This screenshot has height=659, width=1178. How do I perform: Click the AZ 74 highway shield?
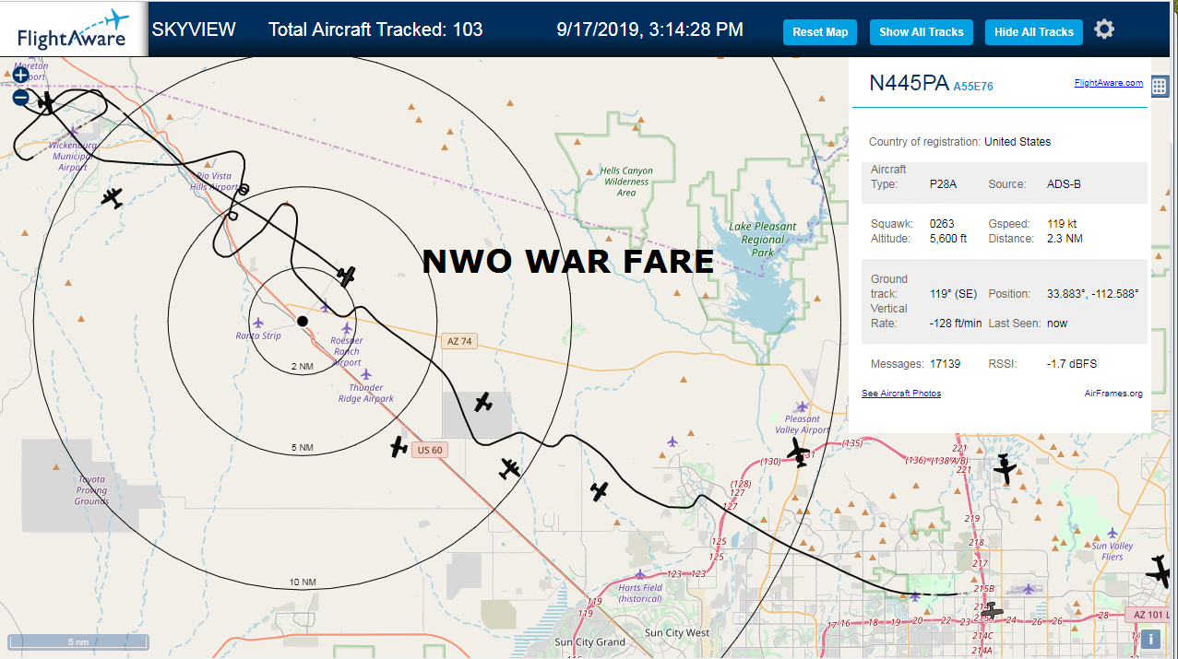(459, 341)
